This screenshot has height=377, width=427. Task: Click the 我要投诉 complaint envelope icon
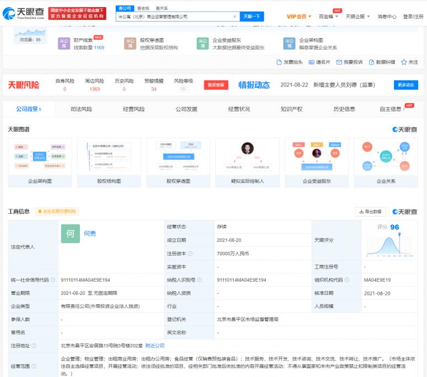(x=339, y=62)
